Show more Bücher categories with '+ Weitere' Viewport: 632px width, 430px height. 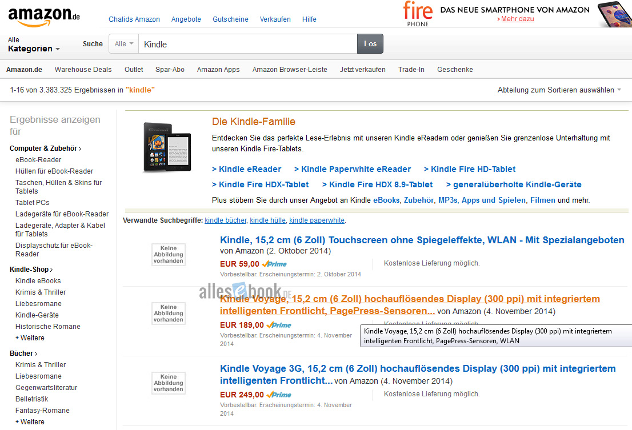tap(30, 421)
